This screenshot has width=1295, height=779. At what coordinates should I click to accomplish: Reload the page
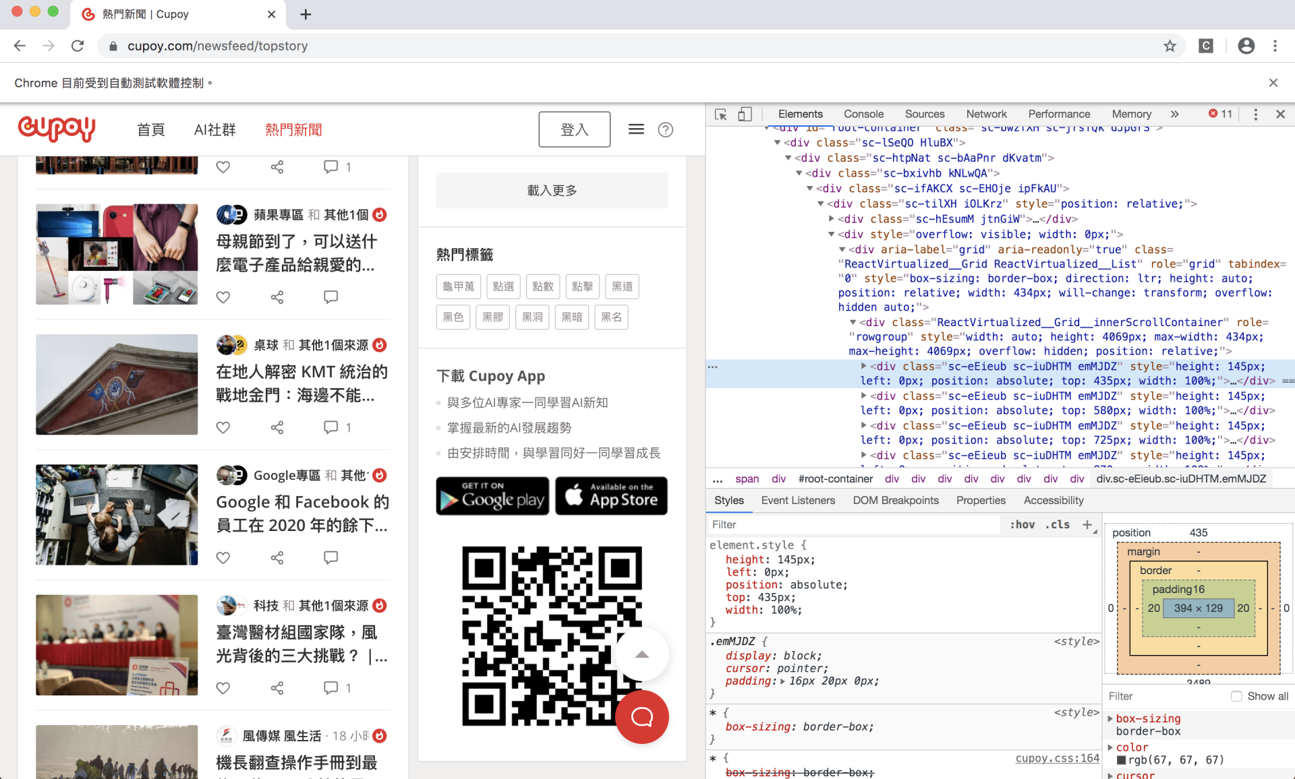point(78,46)
